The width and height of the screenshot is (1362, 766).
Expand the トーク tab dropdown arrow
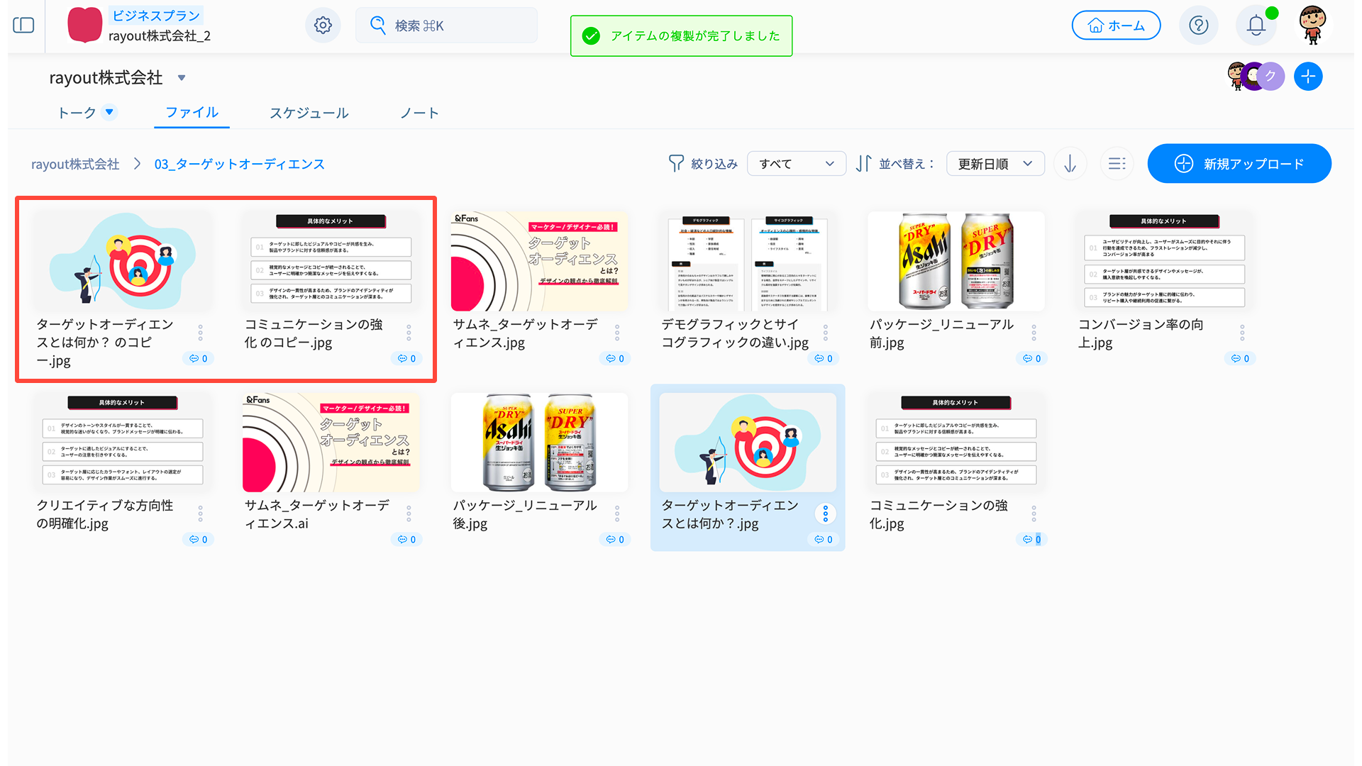tap(109, 112)
